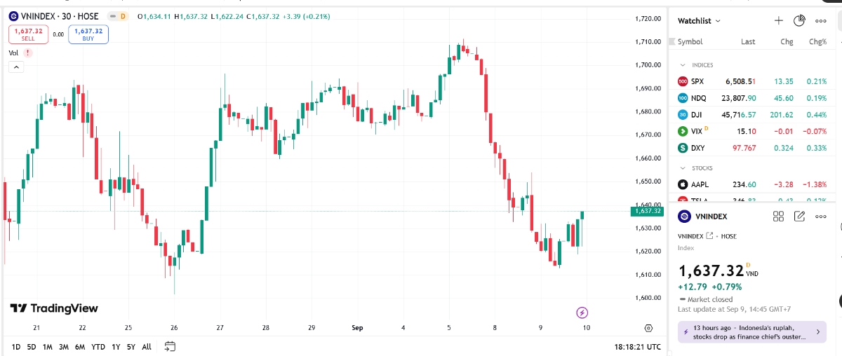842x356 pixels.
Task: Select the 1M time range
Action: (48, 347)
